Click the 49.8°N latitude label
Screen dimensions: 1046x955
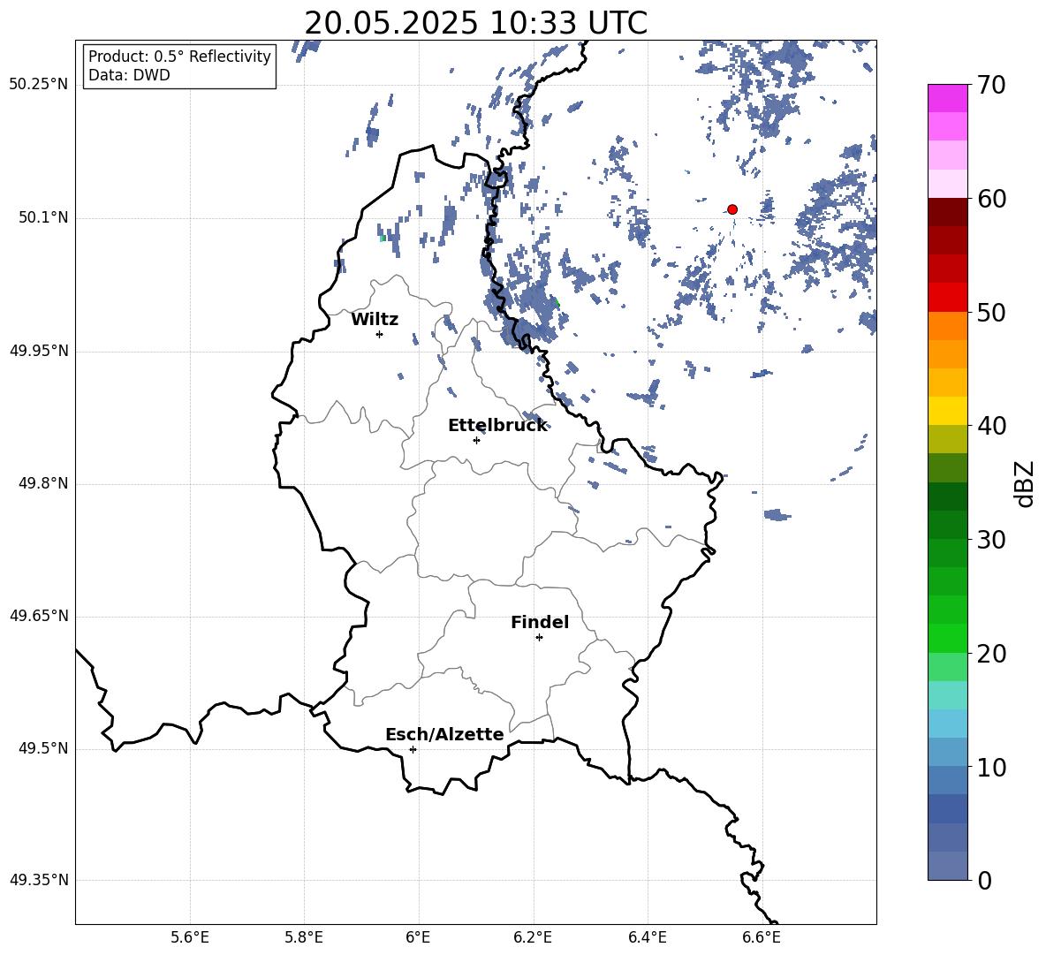pos(44,483)
